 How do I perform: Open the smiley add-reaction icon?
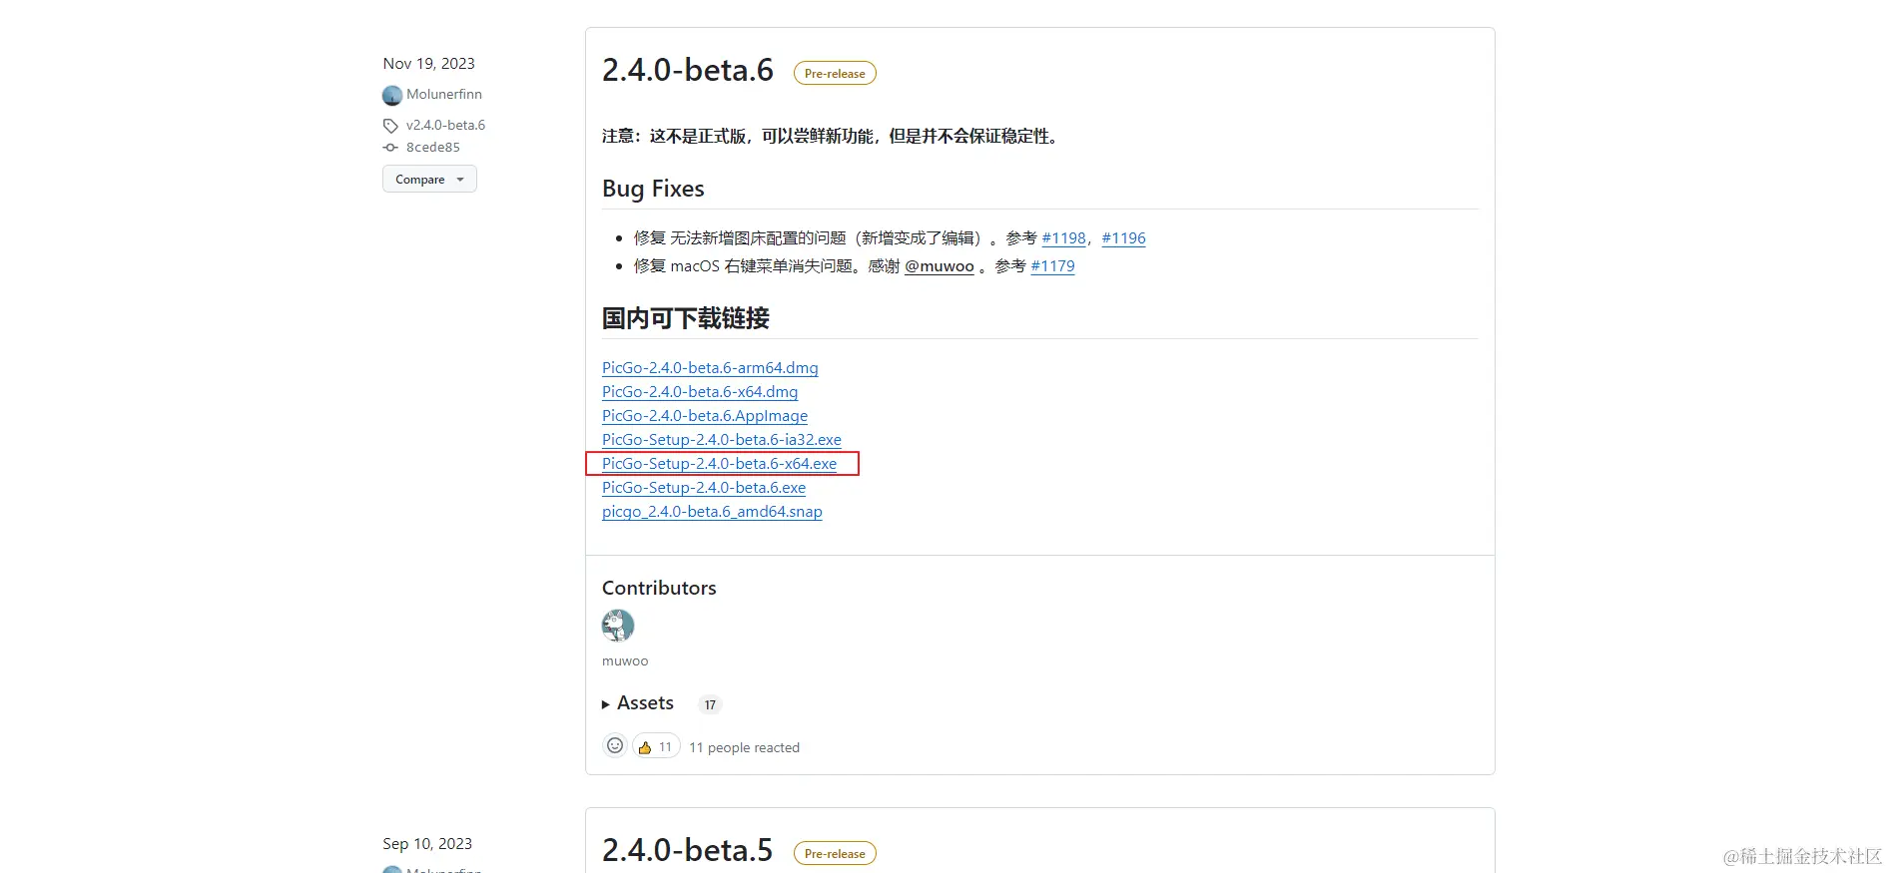(x=615, y=745)
